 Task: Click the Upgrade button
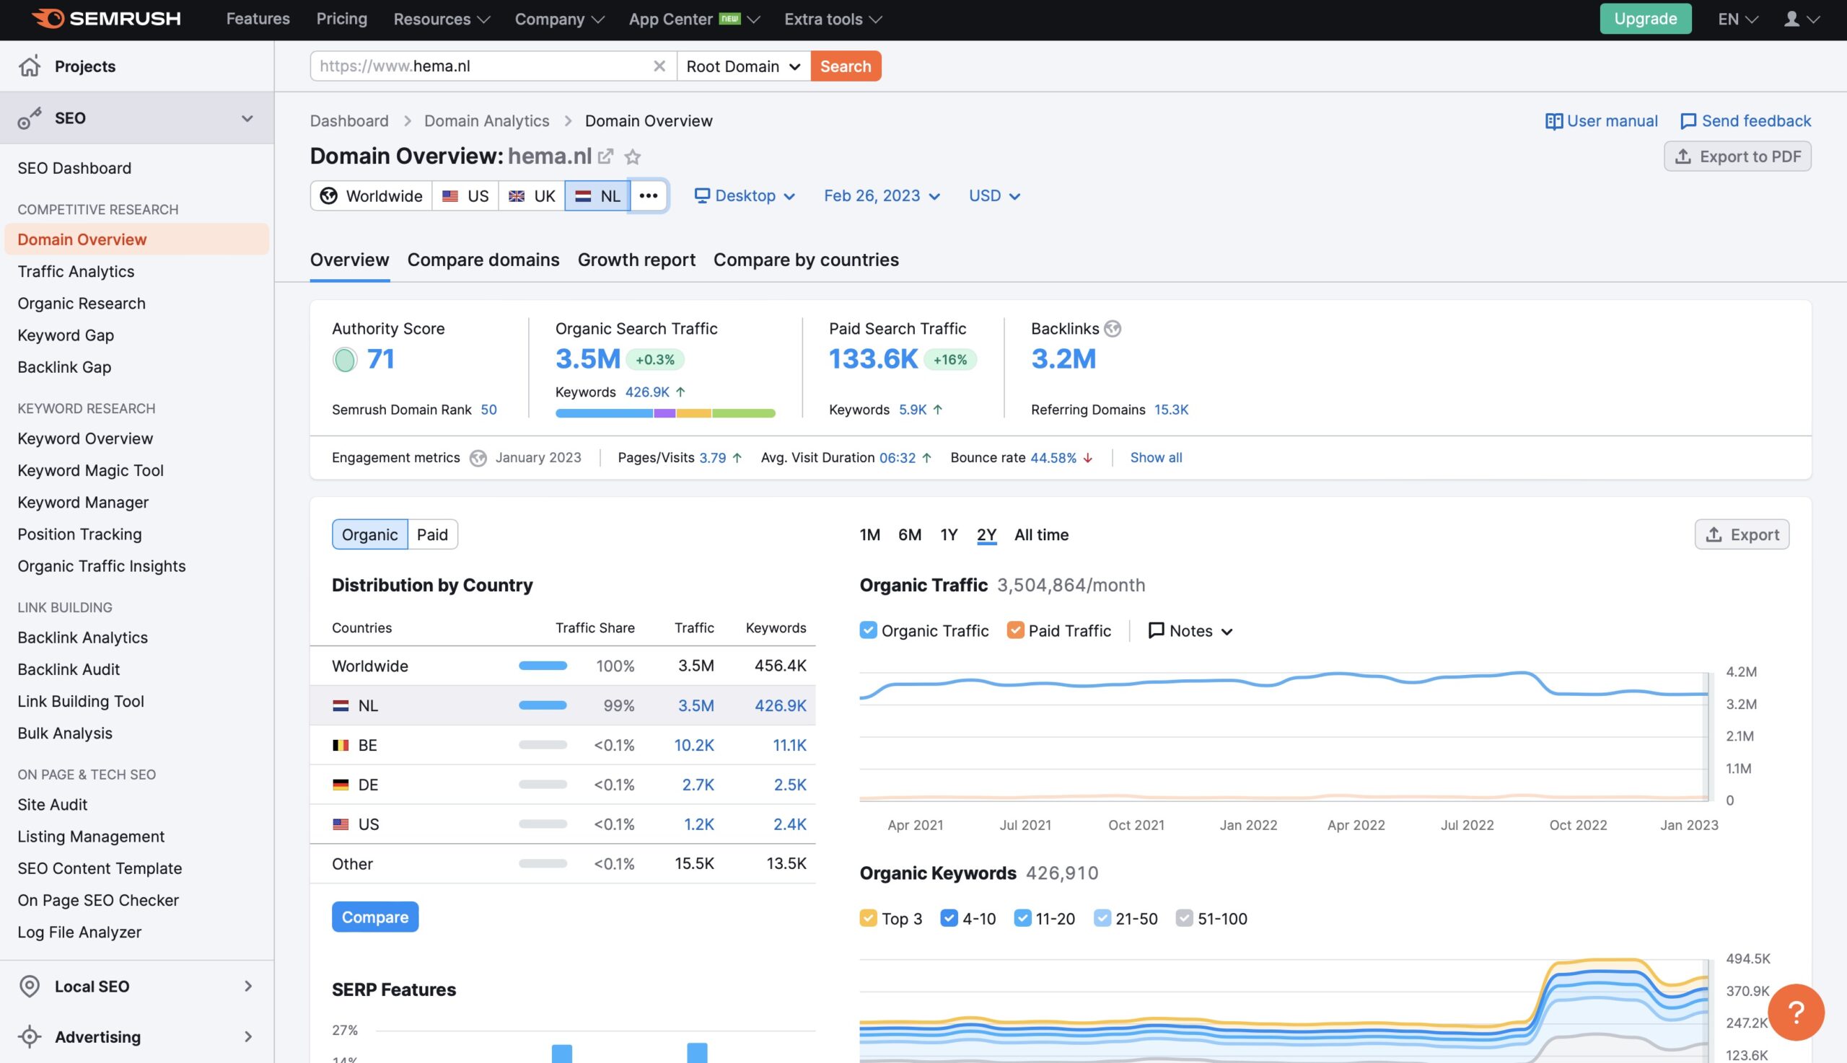click(1645, 18)
